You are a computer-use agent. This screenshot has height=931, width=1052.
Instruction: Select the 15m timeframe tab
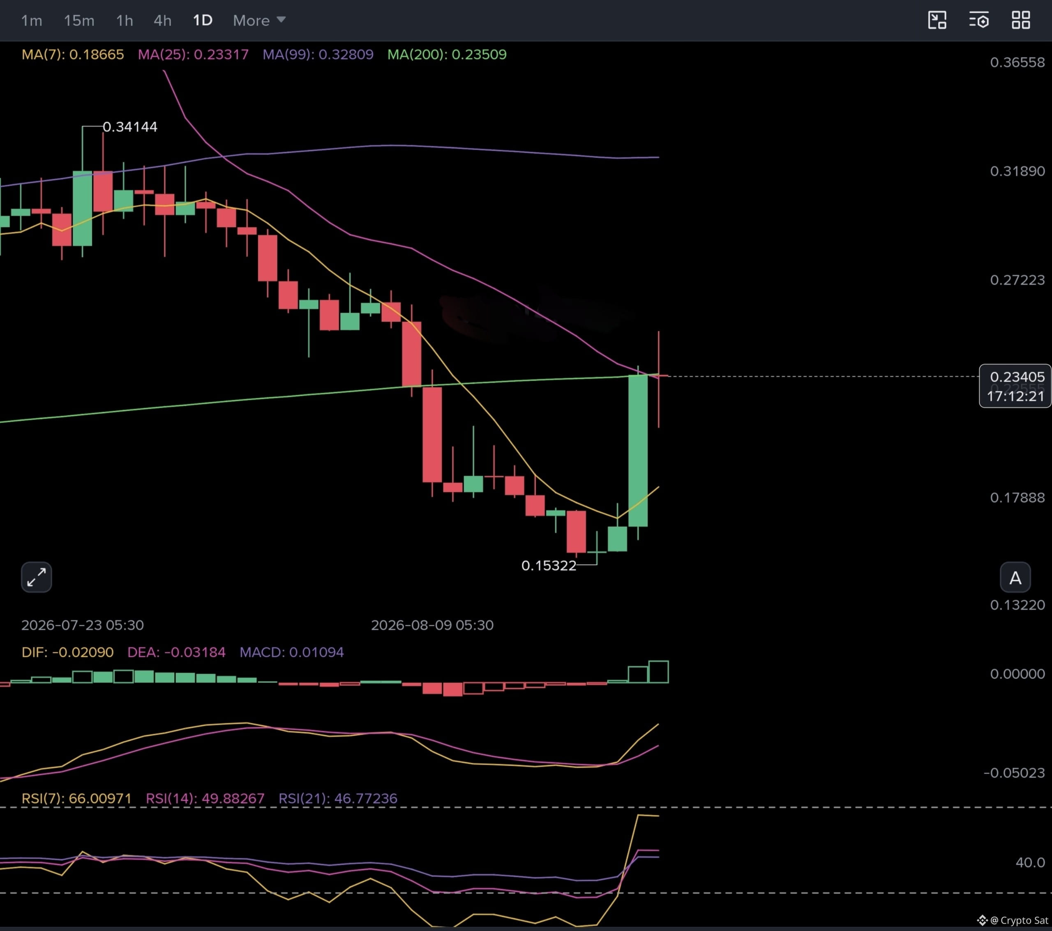click(x=79, y=21)
